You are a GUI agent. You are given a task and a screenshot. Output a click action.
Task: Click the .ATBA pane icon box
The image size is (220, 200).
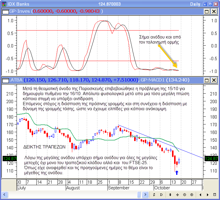point(5,80)
